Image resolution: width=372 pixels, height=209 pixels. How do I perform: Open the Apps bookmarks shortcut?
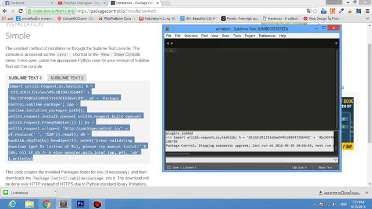pos(8,19)
